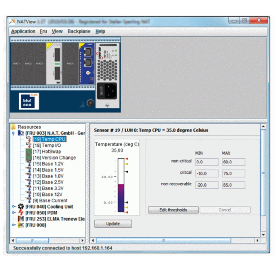The image size is (276, 276).
Task: Click the temperature thermometer gauge bar
Action: (x=121, y=185)
